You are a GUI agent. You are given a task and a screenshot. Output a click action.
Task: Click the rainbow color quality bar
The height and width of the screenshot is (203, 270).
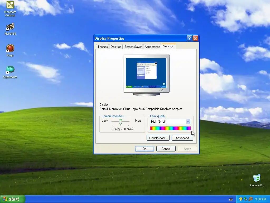click(x=170, y=128)
